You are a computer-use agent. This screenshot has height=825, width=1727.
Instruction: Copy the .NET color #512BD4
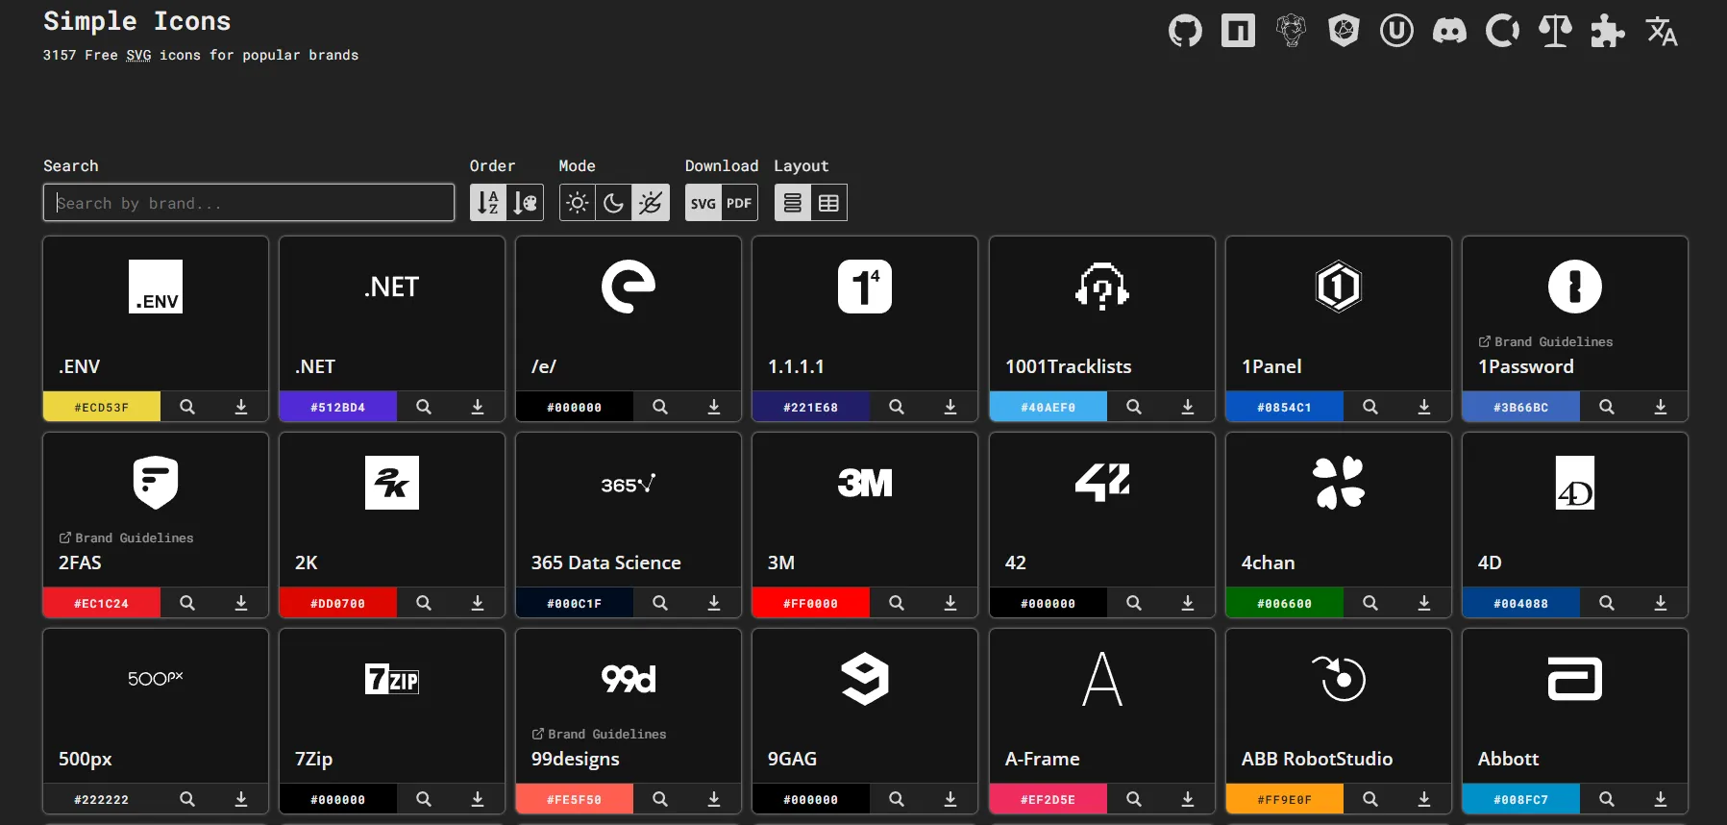click(x=338, y=407)
